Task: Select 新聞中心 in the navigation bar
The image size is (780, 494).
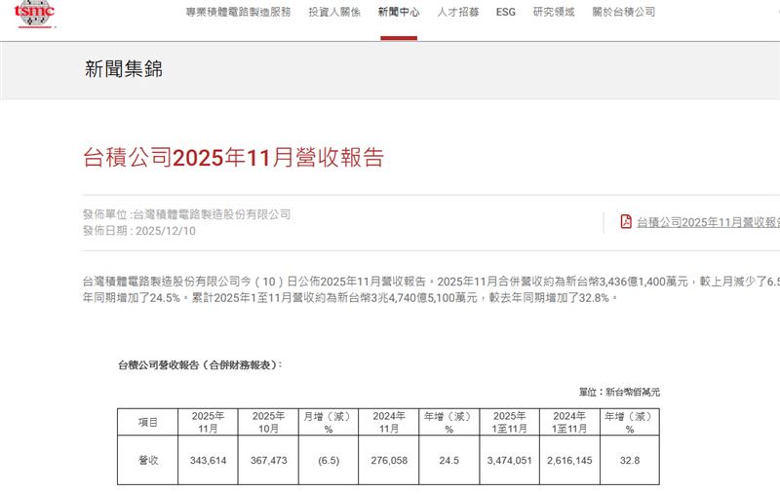Action: [399, 12]
